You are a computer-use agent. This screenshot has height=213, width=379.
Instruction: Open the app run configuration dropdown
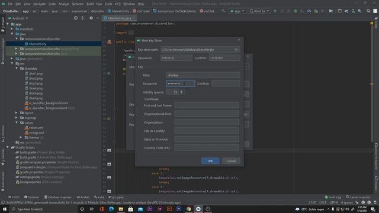pyautogui.click(x=237, y=11)
